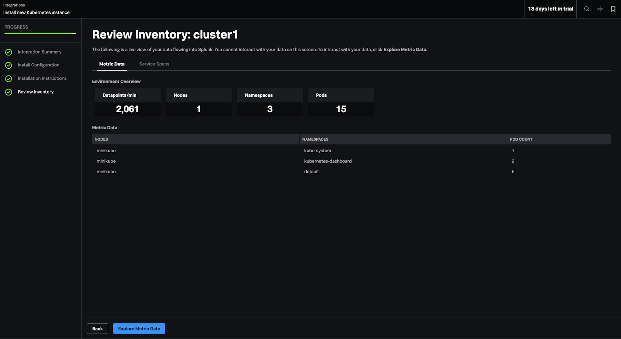Click the POD COUNT column header
Image resolution: width=621 pixels, height=339 pixels.
tap(521, 139)
